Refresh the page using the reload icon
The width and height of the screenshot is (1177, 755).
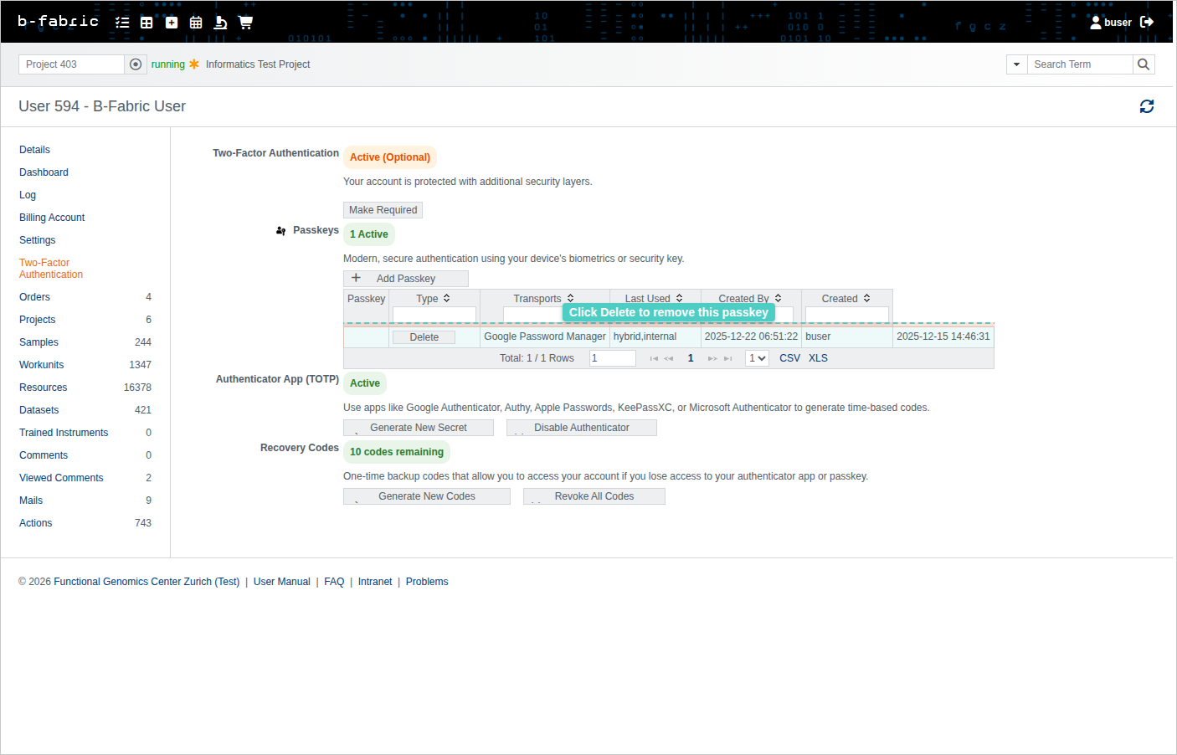(x=1146, y=106)
